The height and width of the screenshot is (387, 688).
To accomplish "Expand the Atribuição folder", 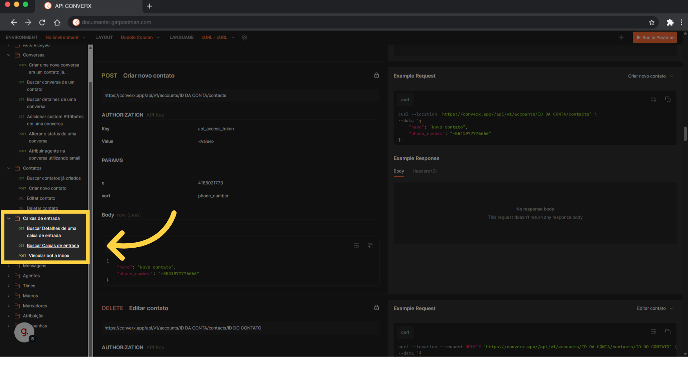I will pos(9,316).
